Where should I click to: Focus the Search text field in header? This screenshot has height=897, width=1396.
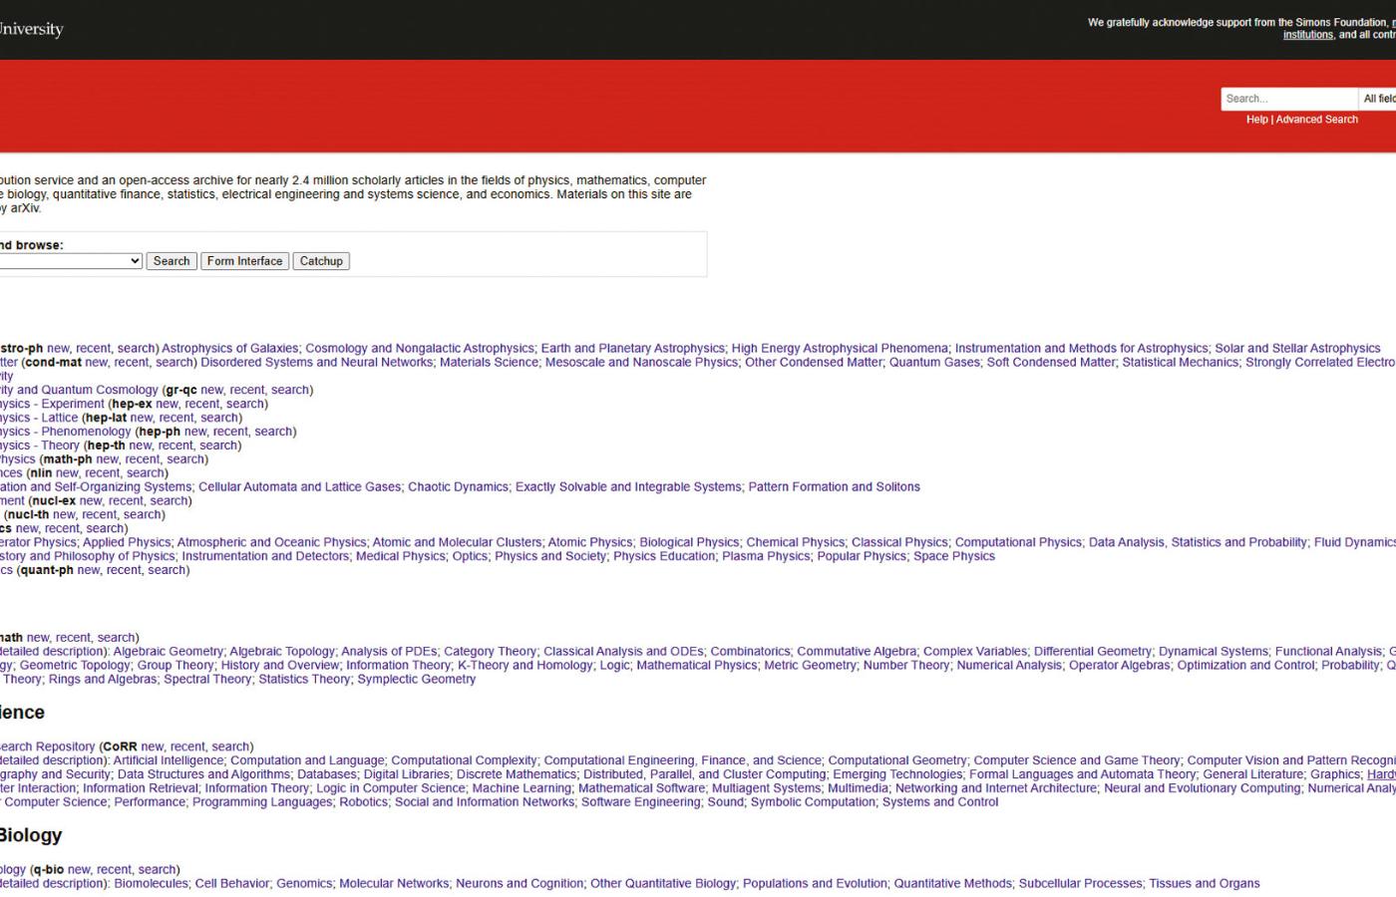1288,99
